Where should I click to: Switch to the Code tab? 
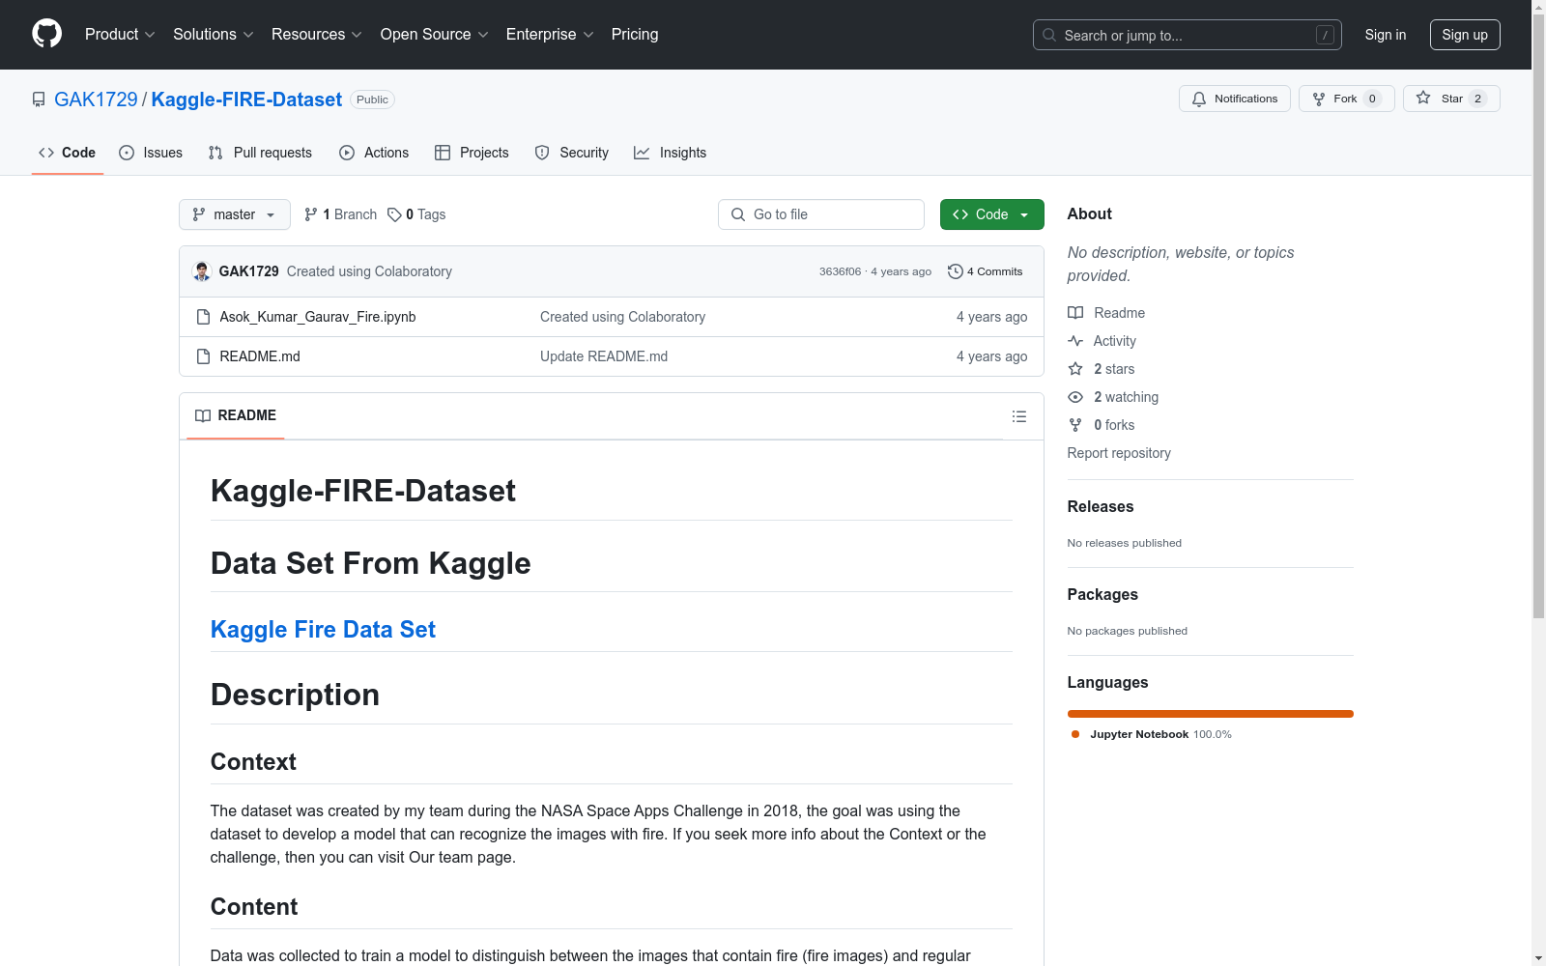click(67, 153)
